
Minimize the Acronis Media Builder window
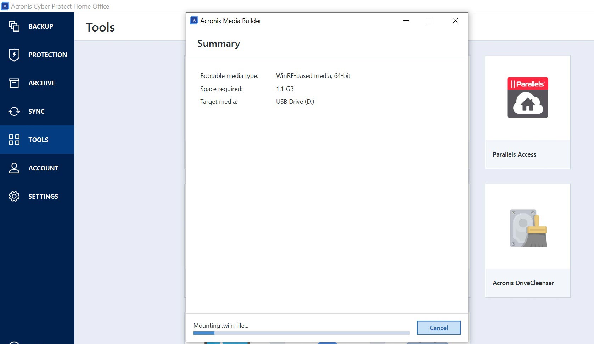(x=406, y=21)
